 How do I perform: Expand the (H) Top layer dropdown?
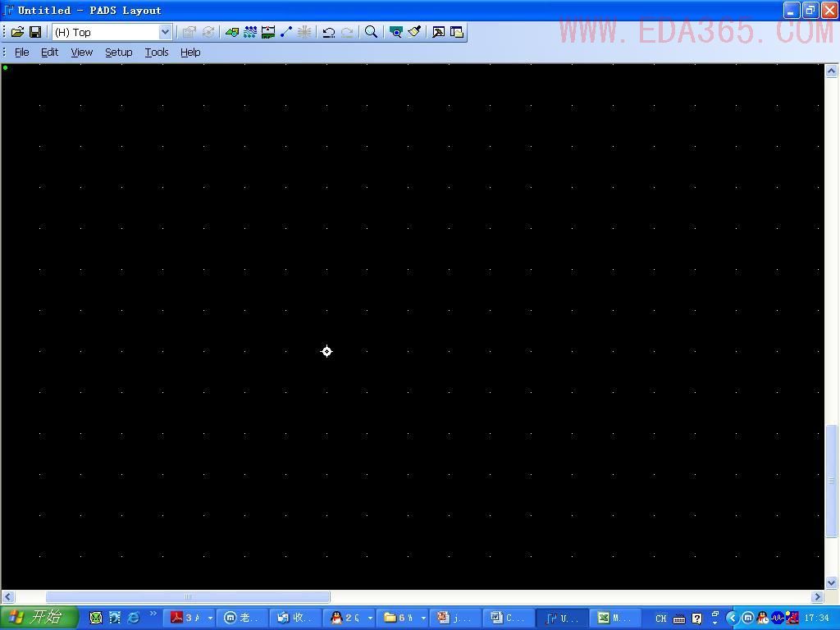165,32
